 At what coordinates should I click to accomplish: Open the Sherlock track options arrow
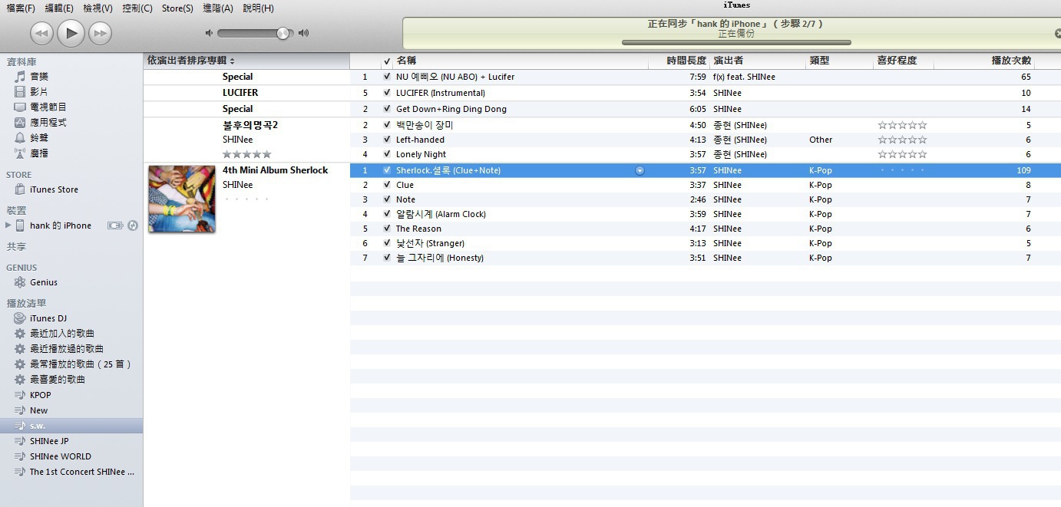pyautogui.click(x=640, y=170)
